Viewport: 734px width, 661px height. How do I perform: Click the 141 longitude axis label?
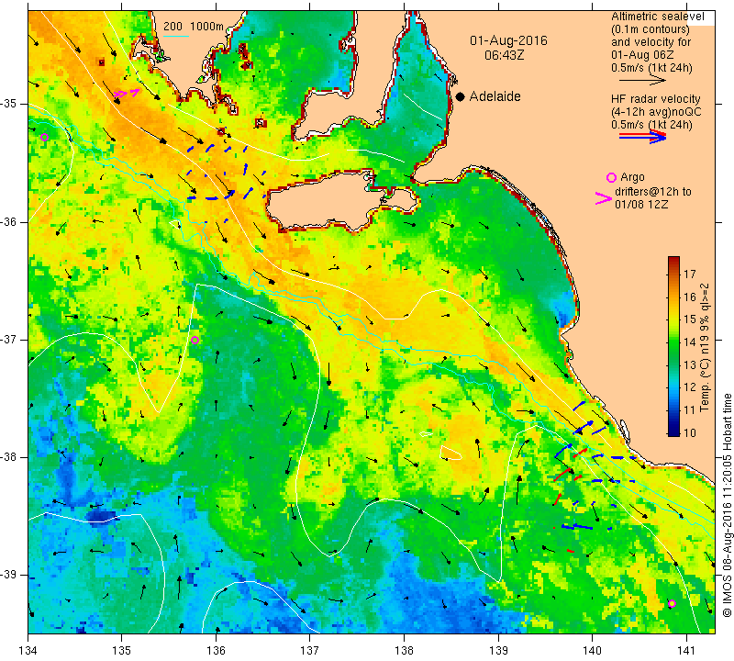[x=686, y=651]
